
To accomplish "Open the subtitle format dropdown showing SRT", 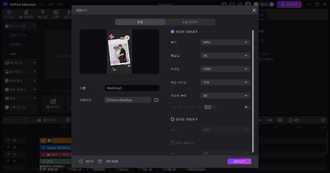I will (x=225, y=153).
